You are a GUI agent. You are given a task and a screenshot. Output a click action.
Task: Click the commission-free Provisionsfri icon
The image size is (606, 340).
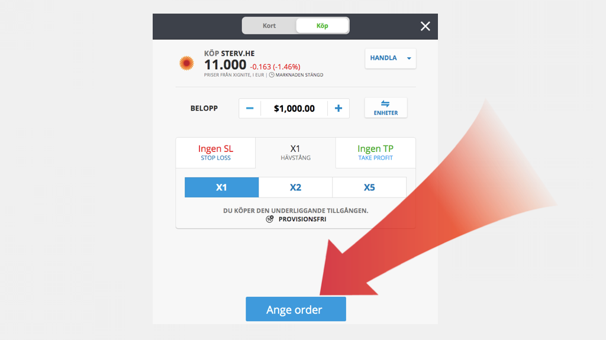pos(270,219)
